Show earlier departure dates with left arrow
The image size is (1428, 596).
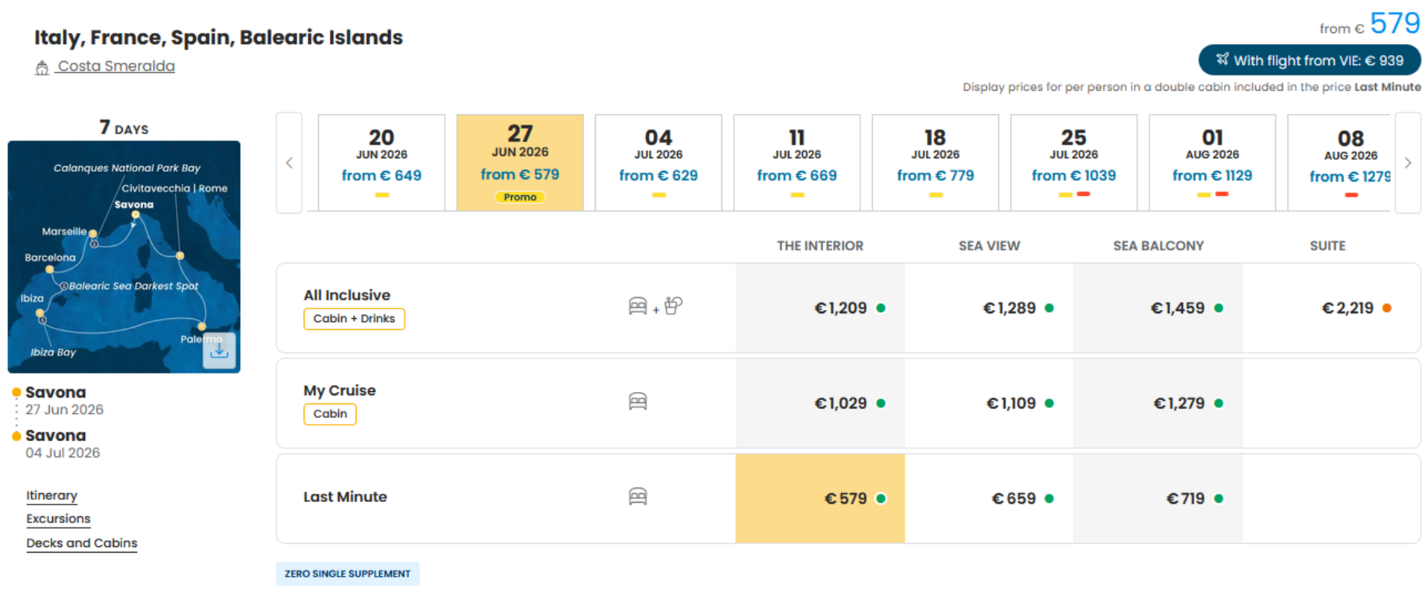point(289,162)
